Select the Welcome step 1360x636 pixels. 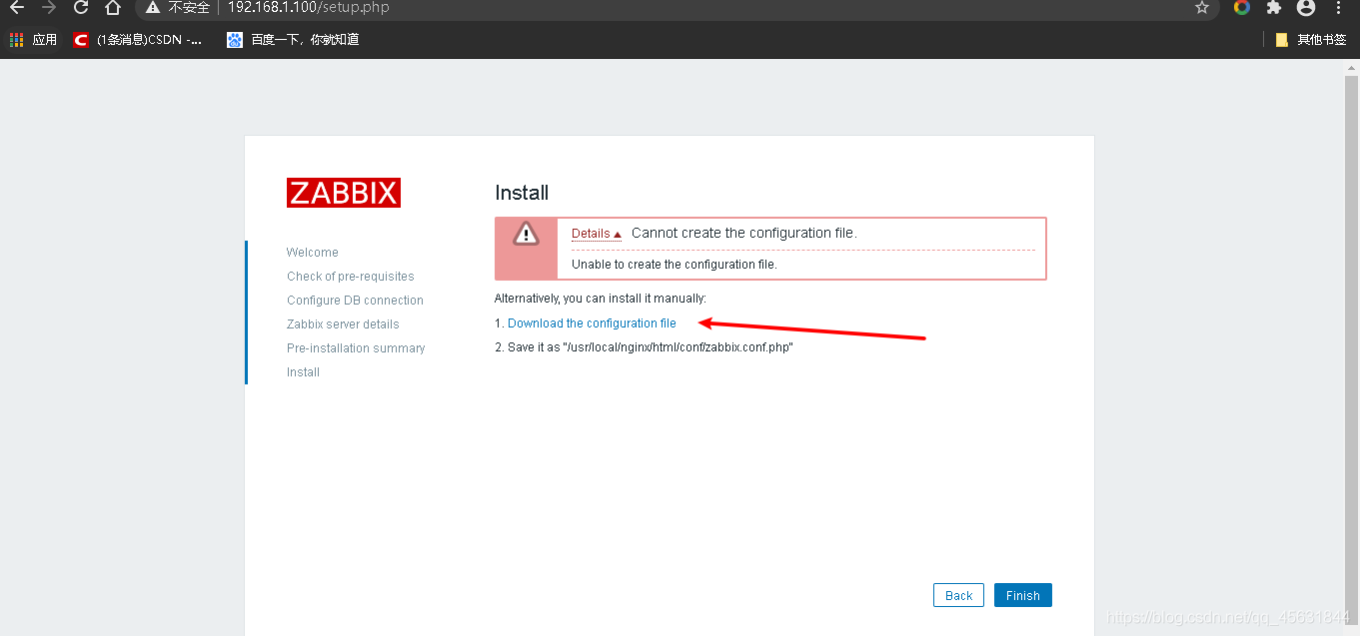click(x=313, y=253)
